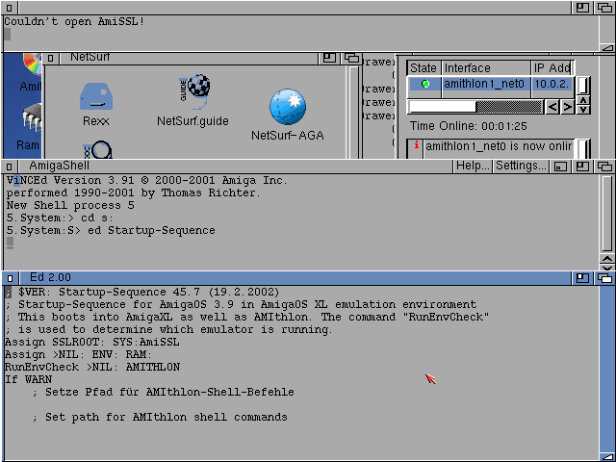Image resolution: width=616 pixels, height=462 pixels.
Task: Click the '$VER: Startup-Sequence 45.7' line in Ed
Action: (142, 292)
